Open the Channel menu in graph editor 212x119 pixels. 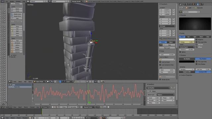[x=32, y=107]
